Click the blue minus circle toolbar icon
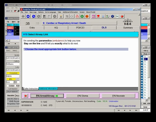156x122 pixels. (x=28, y=16)
